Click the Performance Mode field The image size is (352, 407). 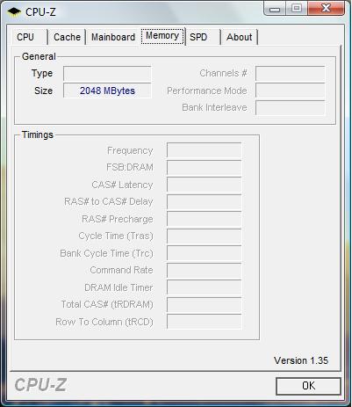[290, 91]
